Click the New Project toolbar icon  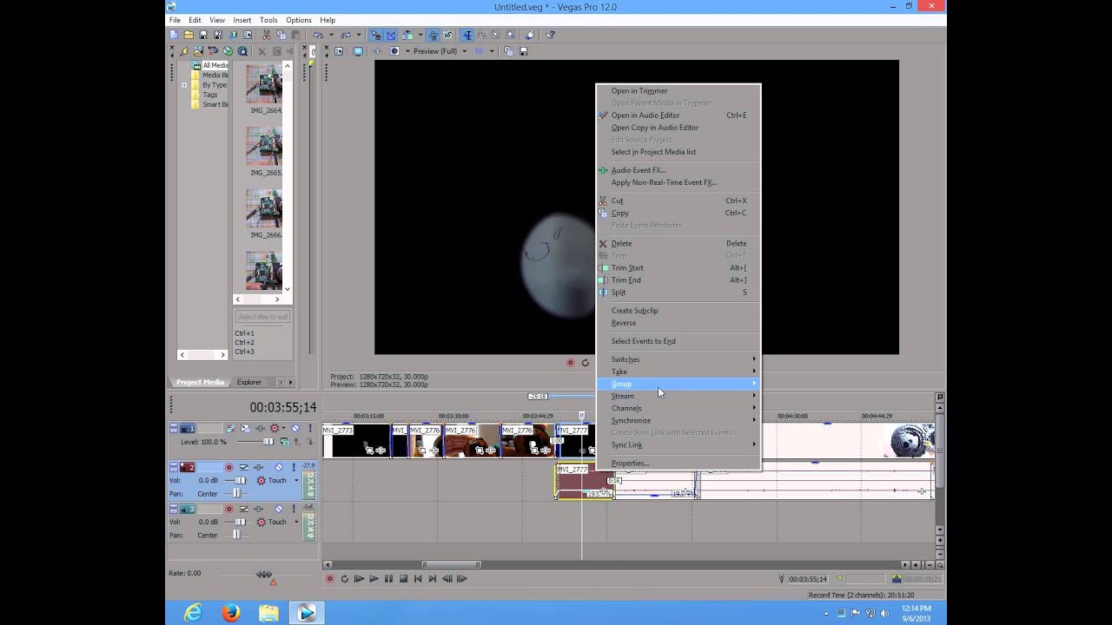(174, 35)
